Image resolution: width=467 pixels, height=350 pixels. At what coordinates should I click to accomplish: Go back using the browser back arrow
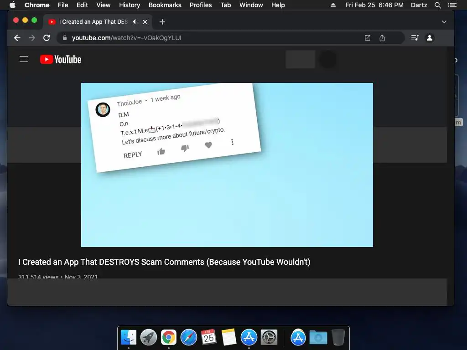(x=17, y=38)
